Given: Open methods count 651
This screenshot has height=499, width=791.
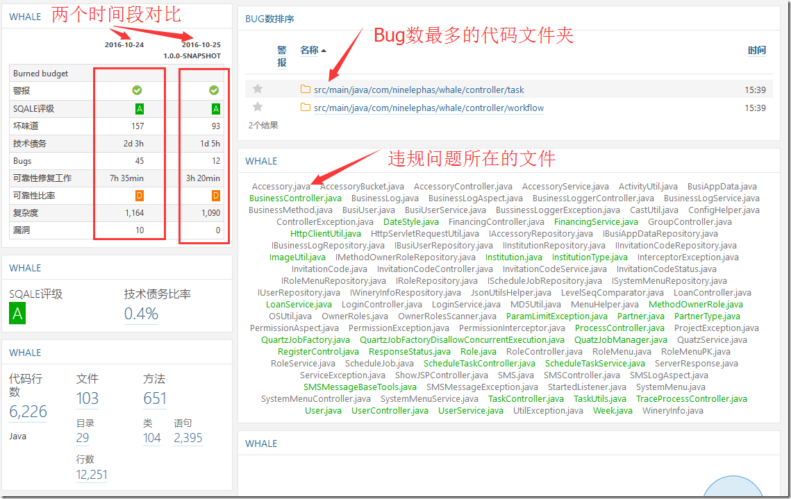Looking at the screenshot, I should pos(155,398).
